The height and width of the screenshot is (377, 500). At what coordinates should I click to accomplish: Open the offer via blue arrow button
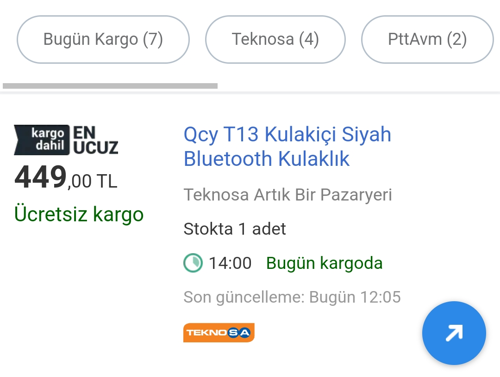point(454,333)
